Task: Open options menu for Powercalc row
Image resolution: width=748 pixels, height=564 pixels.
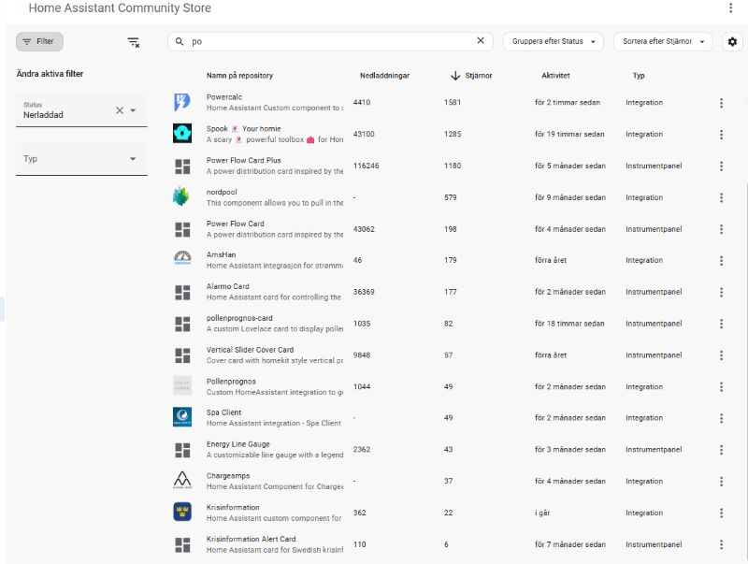Action: pos(721,103)
